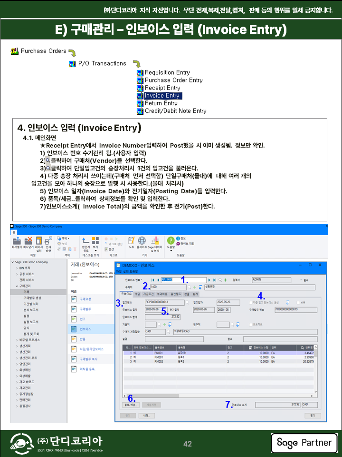342x457 pixels.
Task: Open Sage 데이터 & 분석 icon
Action: pyautogui.click(x=155, y=240)
